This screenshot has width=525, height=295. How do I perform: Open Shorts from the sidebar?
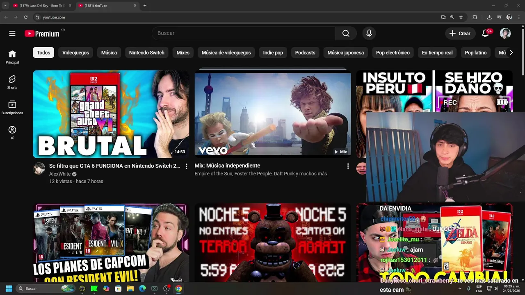[12, 82]
